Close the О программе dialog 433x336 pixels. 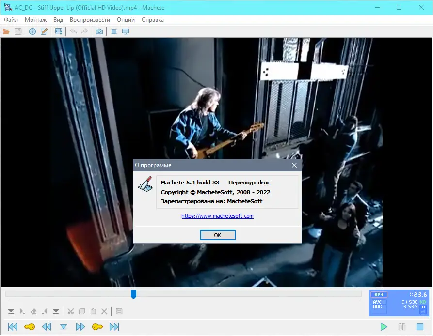[x=294, y=165]
